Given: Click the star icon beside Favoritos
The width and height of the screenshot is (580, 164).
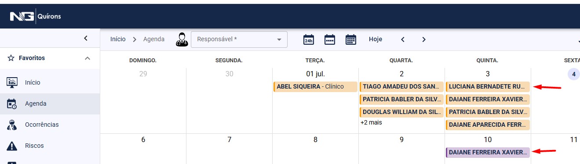Looking at the screenshot, I should point(11,58).
